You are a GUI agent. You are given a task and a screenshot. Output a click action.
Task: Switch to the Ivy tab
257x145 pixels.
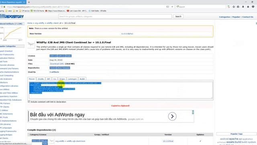coord(55,79)
